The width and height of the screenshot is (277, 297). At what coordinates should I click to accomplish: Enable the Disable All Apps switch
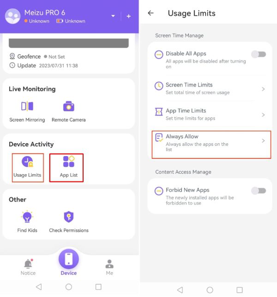(x=259, y=55)
